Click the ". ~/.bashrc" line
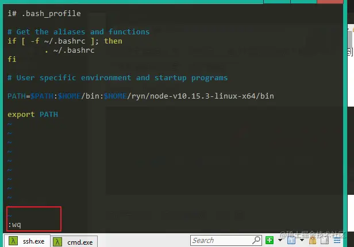Image resolution: width=354 pixels, height=247 pixels. (70, 50)
